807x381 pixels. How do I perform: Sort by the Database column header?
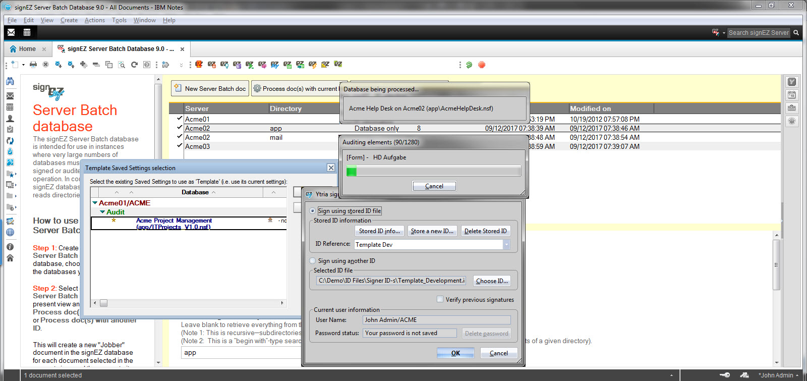tap(195, 192)
